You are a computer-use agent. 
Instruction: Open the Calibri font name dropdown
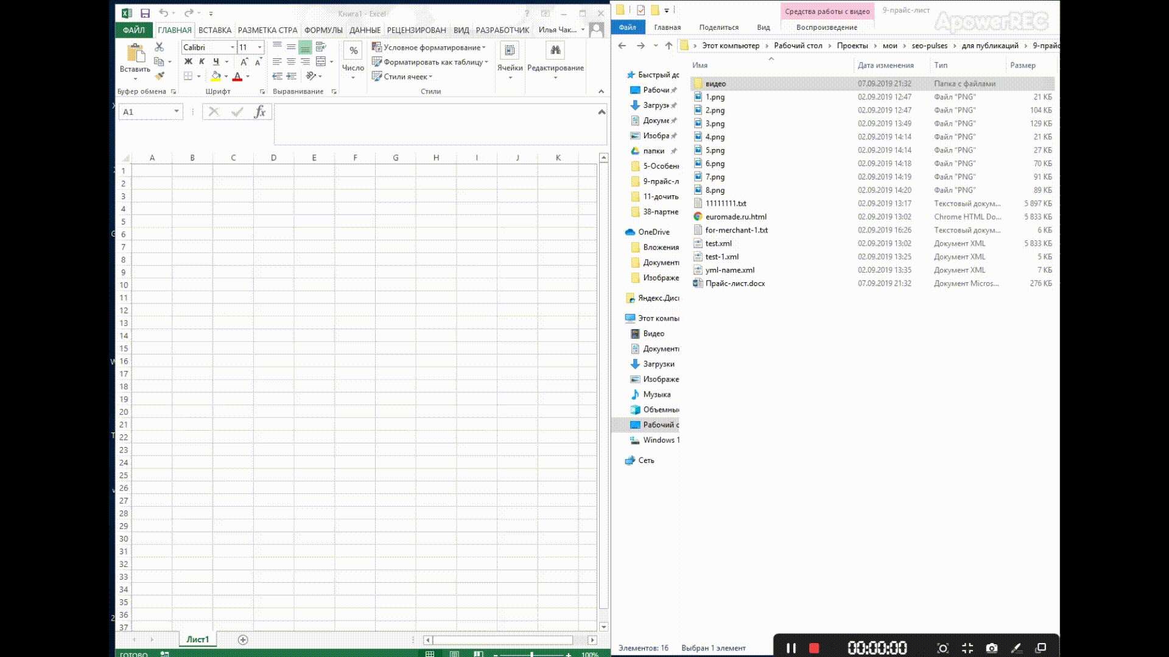pyautogui.click(x=232, y=47)
